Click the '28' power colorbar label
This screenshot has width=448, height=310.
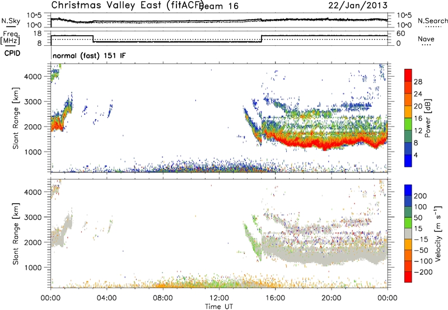418,82
